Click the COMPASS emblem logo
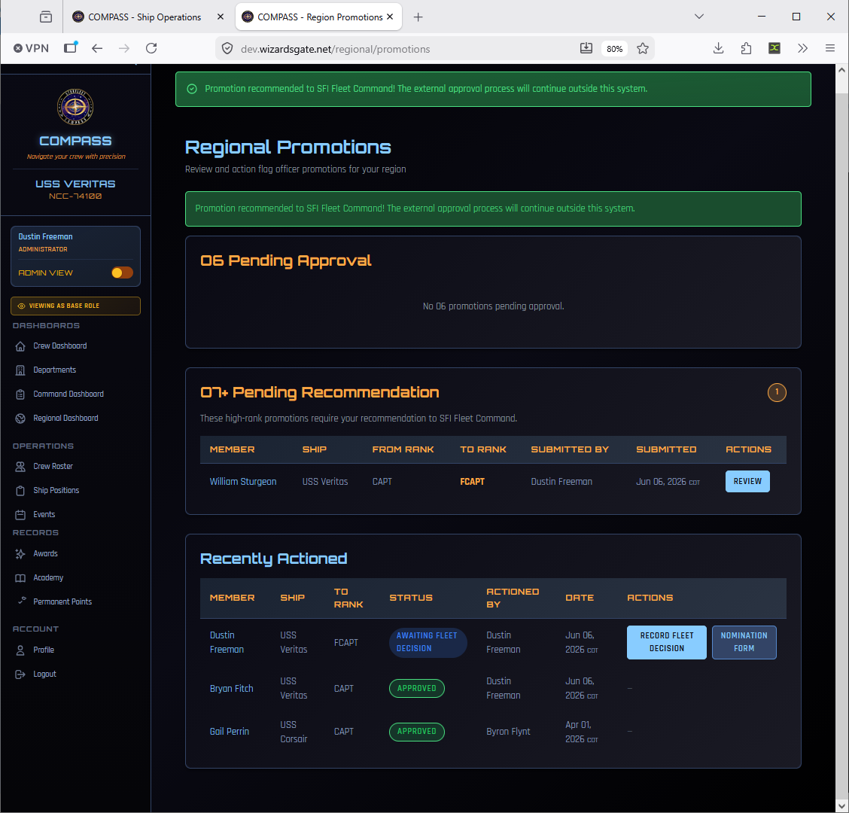849x813 pixels. click(x=75, y=107)
